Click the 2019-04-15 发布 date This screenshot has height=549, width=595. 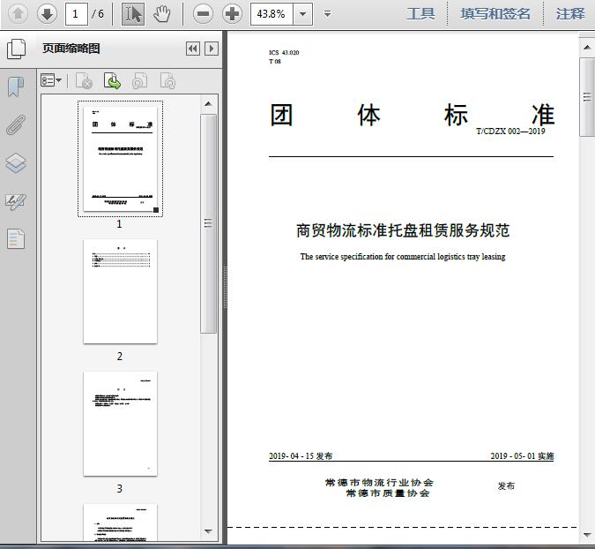coord(301,456)
